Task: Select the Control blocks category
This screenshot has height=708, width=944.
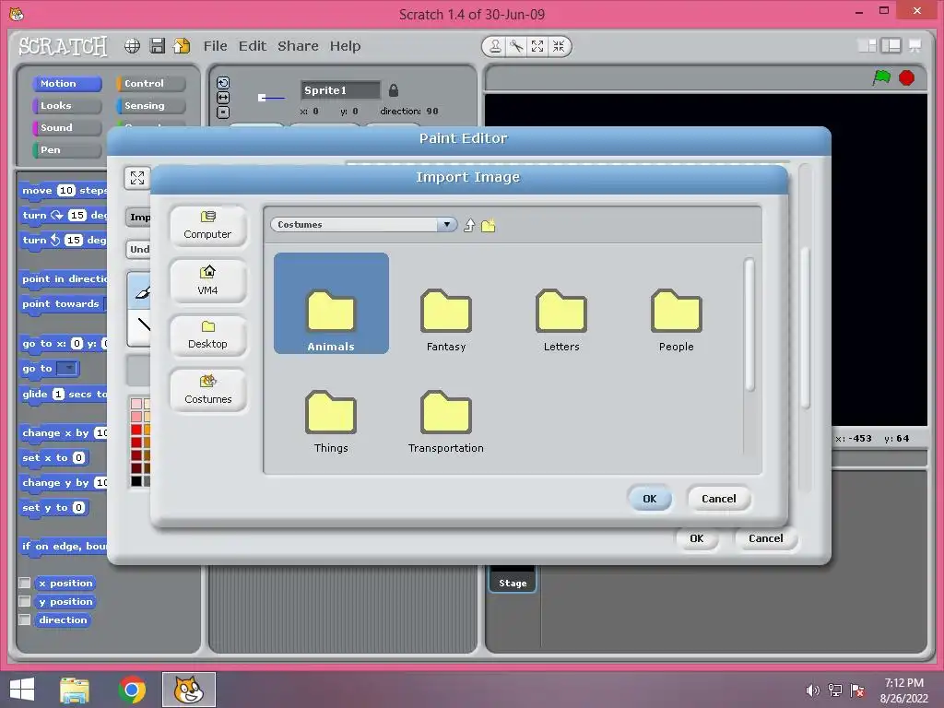Action: (x=150, y=84)
